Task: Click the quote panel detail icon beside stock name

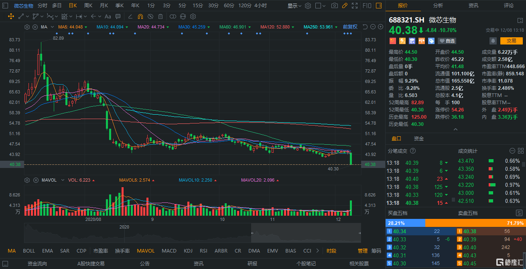Action: 520,20
